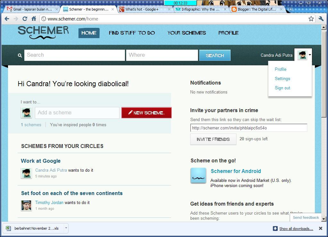This screenshot has width=328, height=237.
Task: Close the downloads bar
Action: click(x=320, y=228)
